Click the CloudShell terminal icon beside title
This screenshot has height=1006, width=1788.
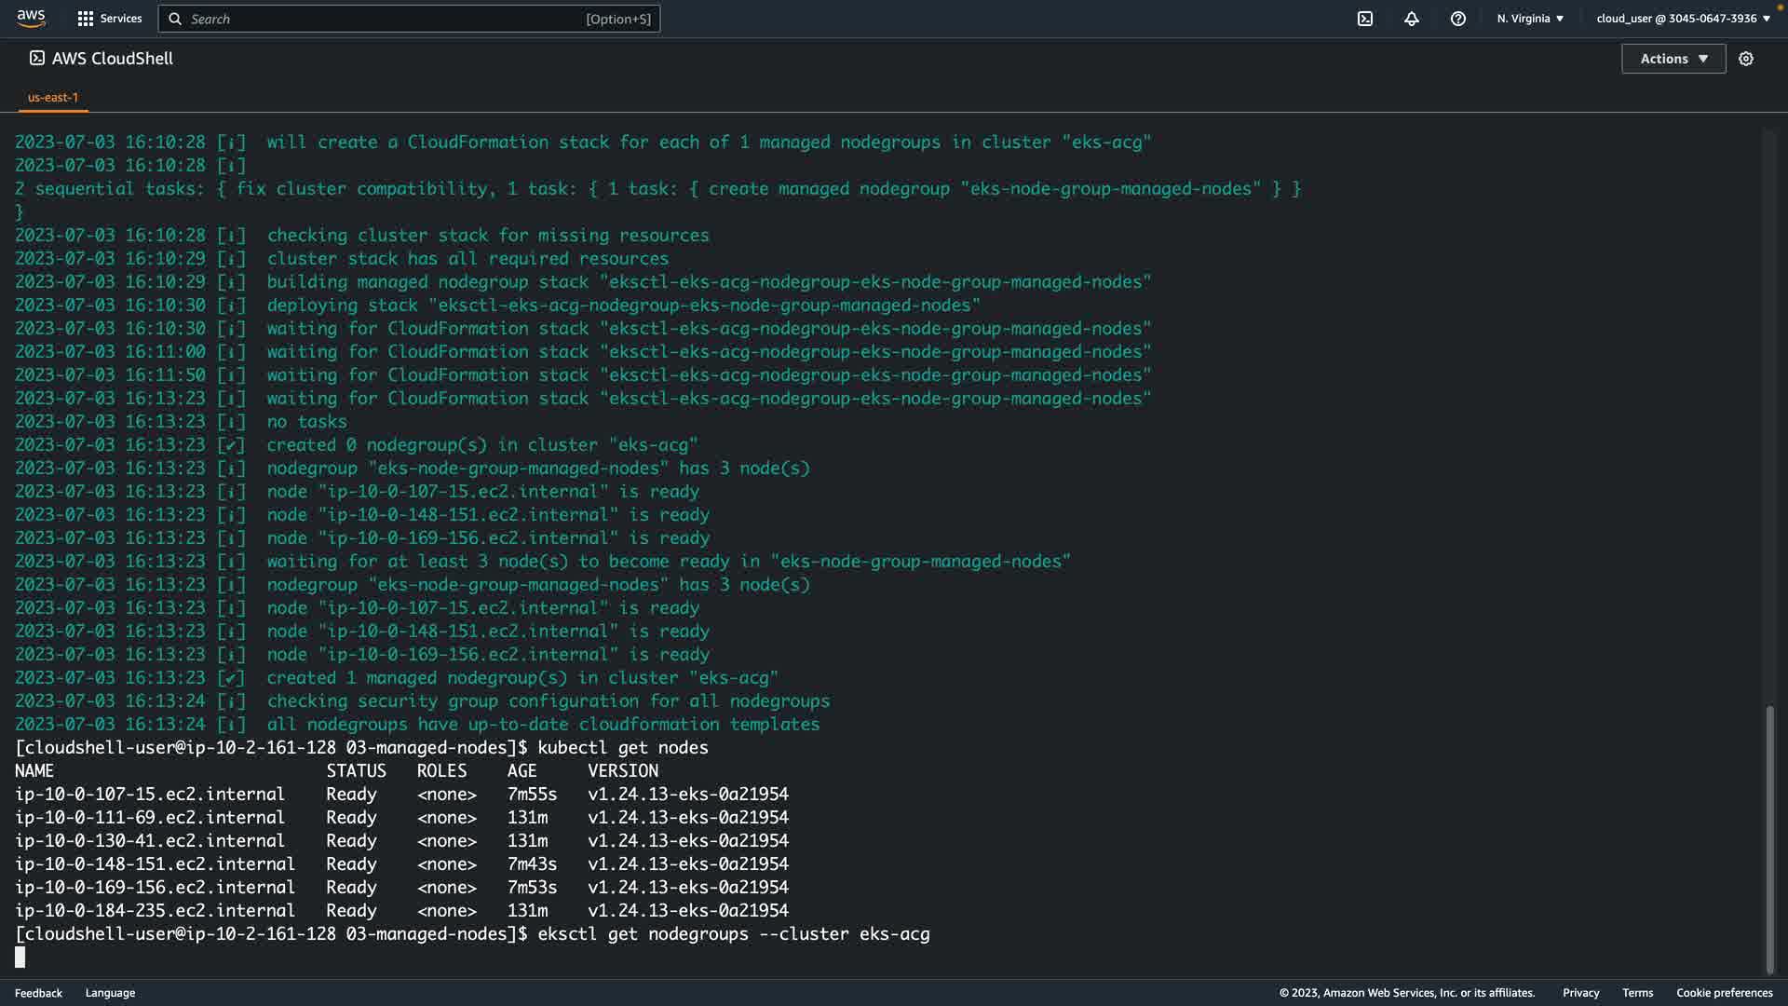click(37, 58)
